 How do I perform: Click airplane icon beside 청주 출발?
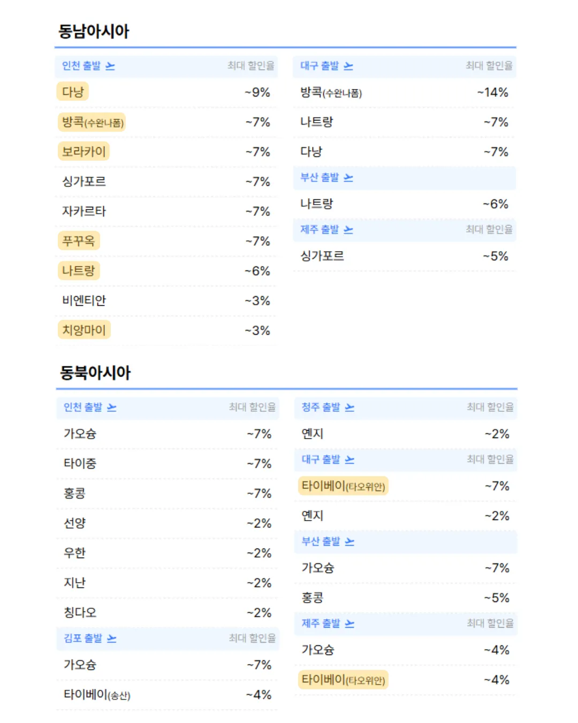(x=349, y=408)
